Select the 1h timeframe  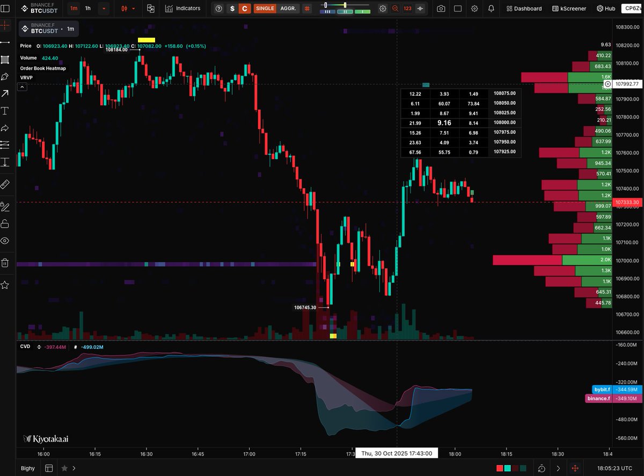point(88,9)
